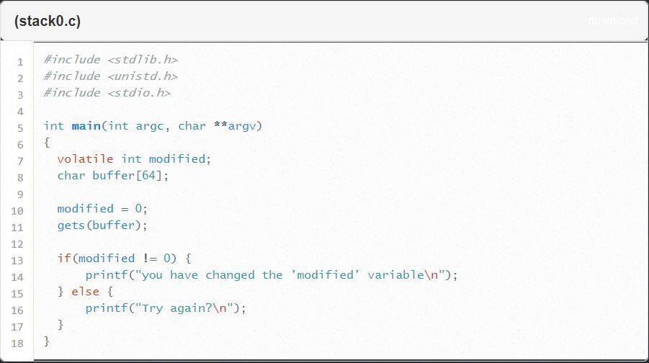Click line number 13 in the gutter
The image size is (649, 363).
pyautogui.click(x=17, y=260)
